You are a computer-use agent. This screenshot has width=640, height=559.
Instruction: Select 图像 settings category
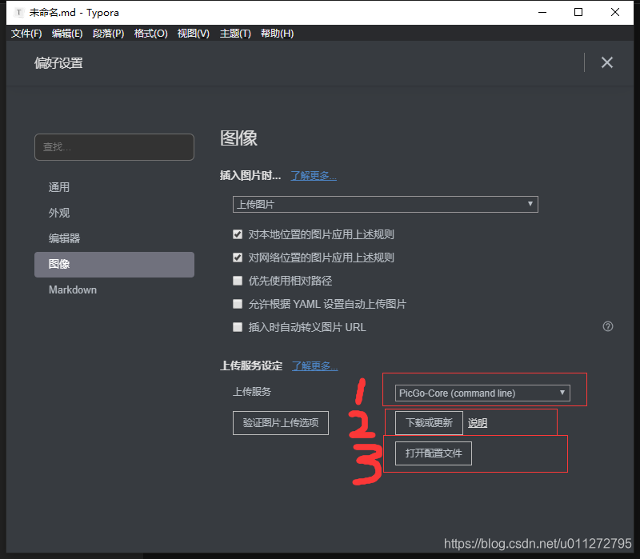[x=114, y=265]
